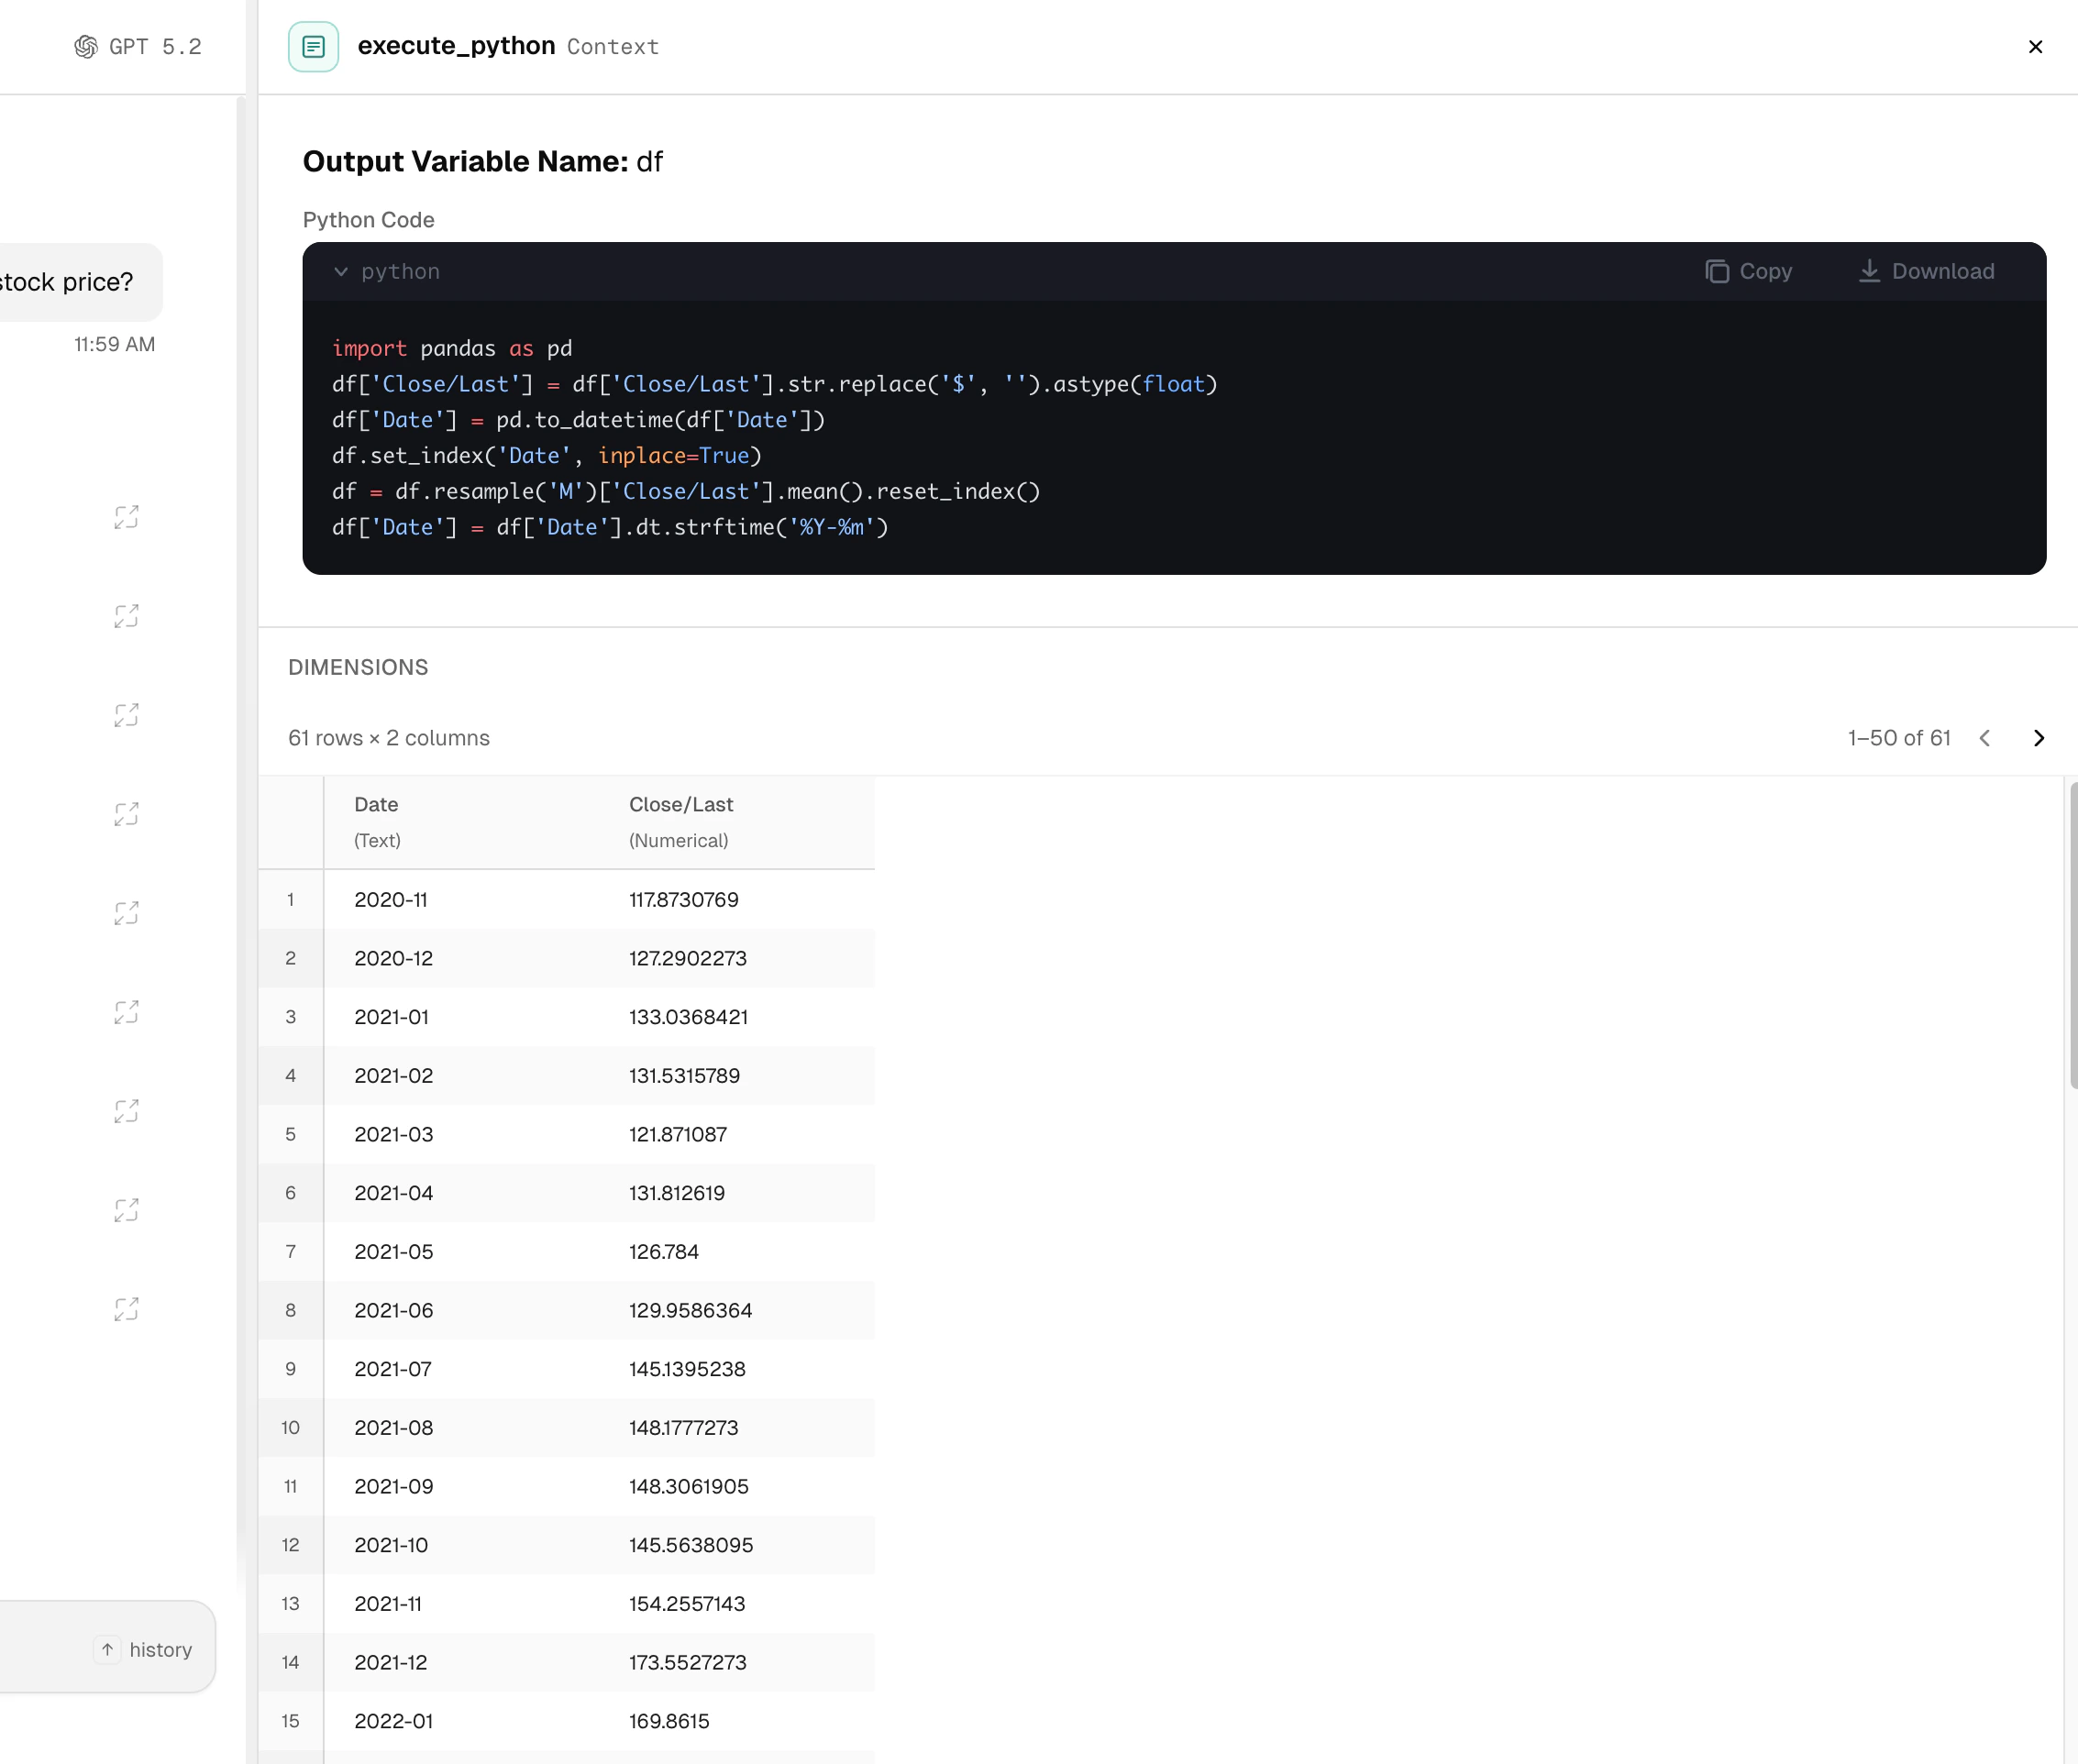Close the execute_python context panel
2078x1764 pixels.
click(2036, 46)
